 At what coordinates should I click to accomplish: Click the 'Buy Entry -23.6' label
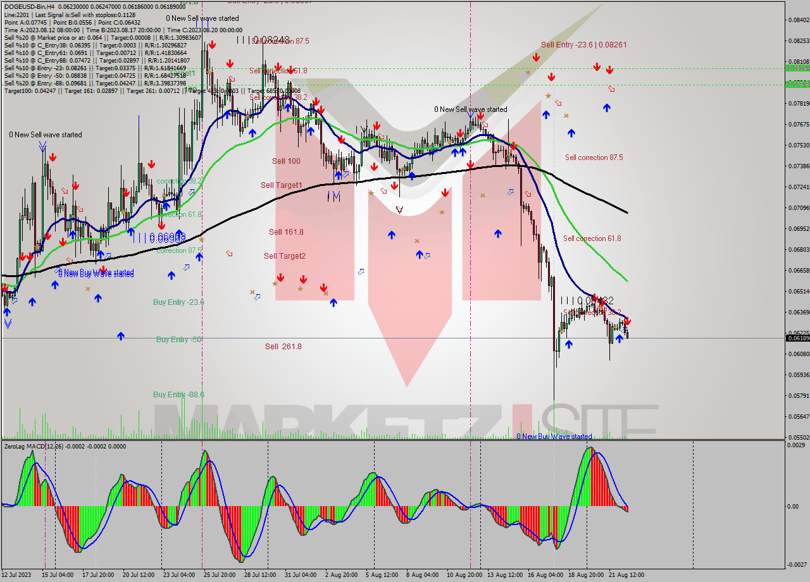[x=178, y=302]
